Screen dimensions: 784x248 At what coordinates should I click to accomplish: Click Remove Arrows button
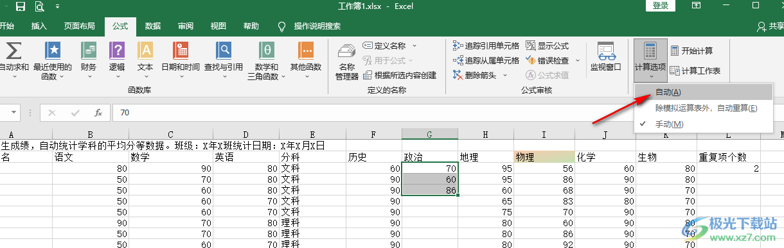pyautogui.click(x=474, y=75)
